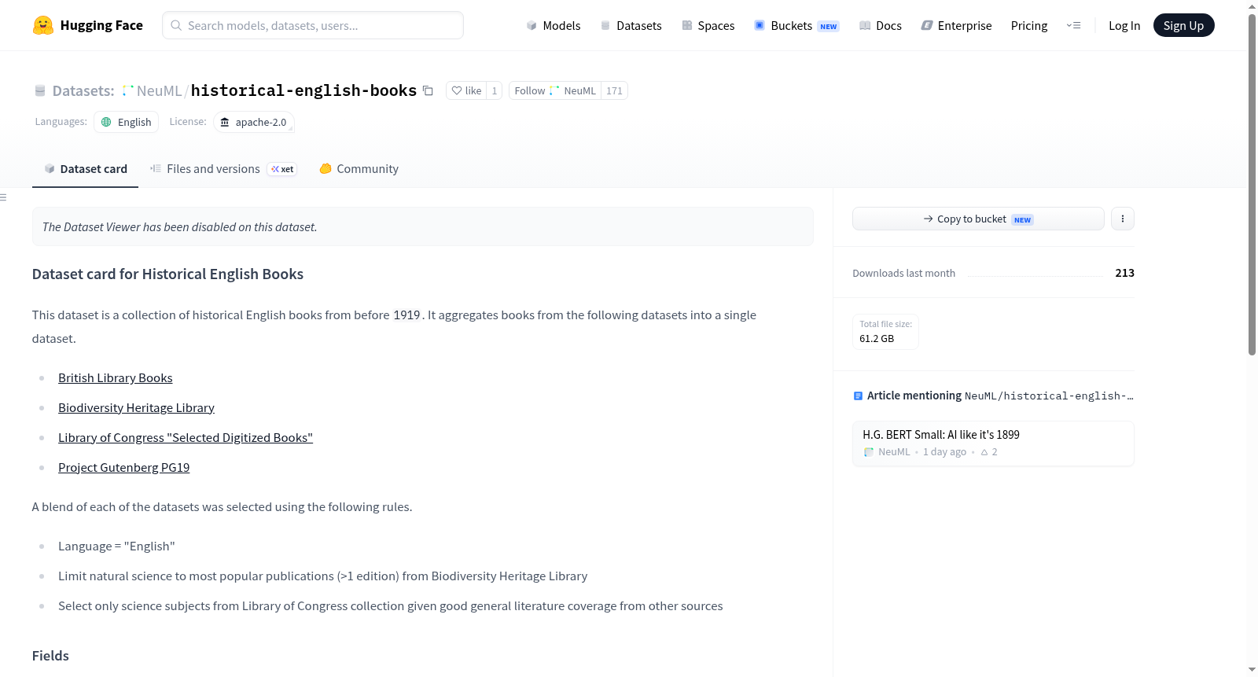Focus the search models, datasets, users field
This screenshot has width=1258, height=677.
313,25
